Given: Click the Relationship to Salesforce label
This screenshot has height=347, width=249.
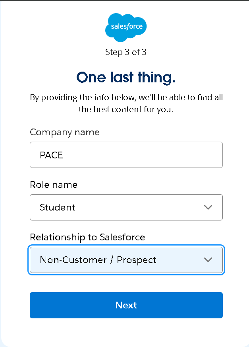Looking at the screenshot, I should click(87, 237).
